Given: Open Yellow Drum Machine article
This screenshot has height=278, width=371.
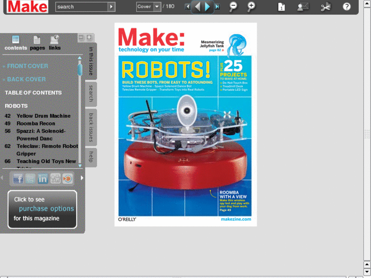Looking at the screenshot, I should tap(38, 116).
